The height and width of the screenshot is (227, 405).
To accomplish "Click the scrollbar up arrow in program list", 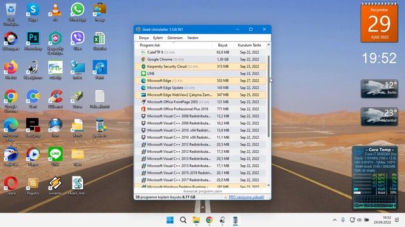I will [x=268, y=45].
